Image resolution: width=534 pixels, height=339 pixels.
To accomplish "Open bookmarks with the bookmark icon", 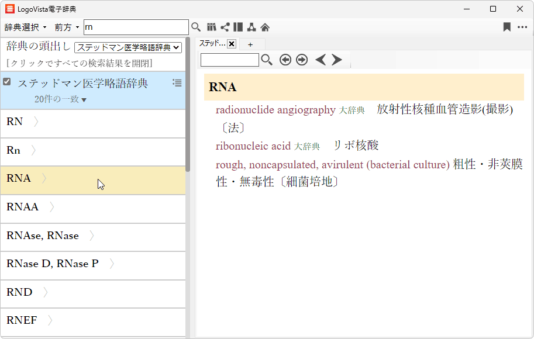I will (x=507, y=27).
